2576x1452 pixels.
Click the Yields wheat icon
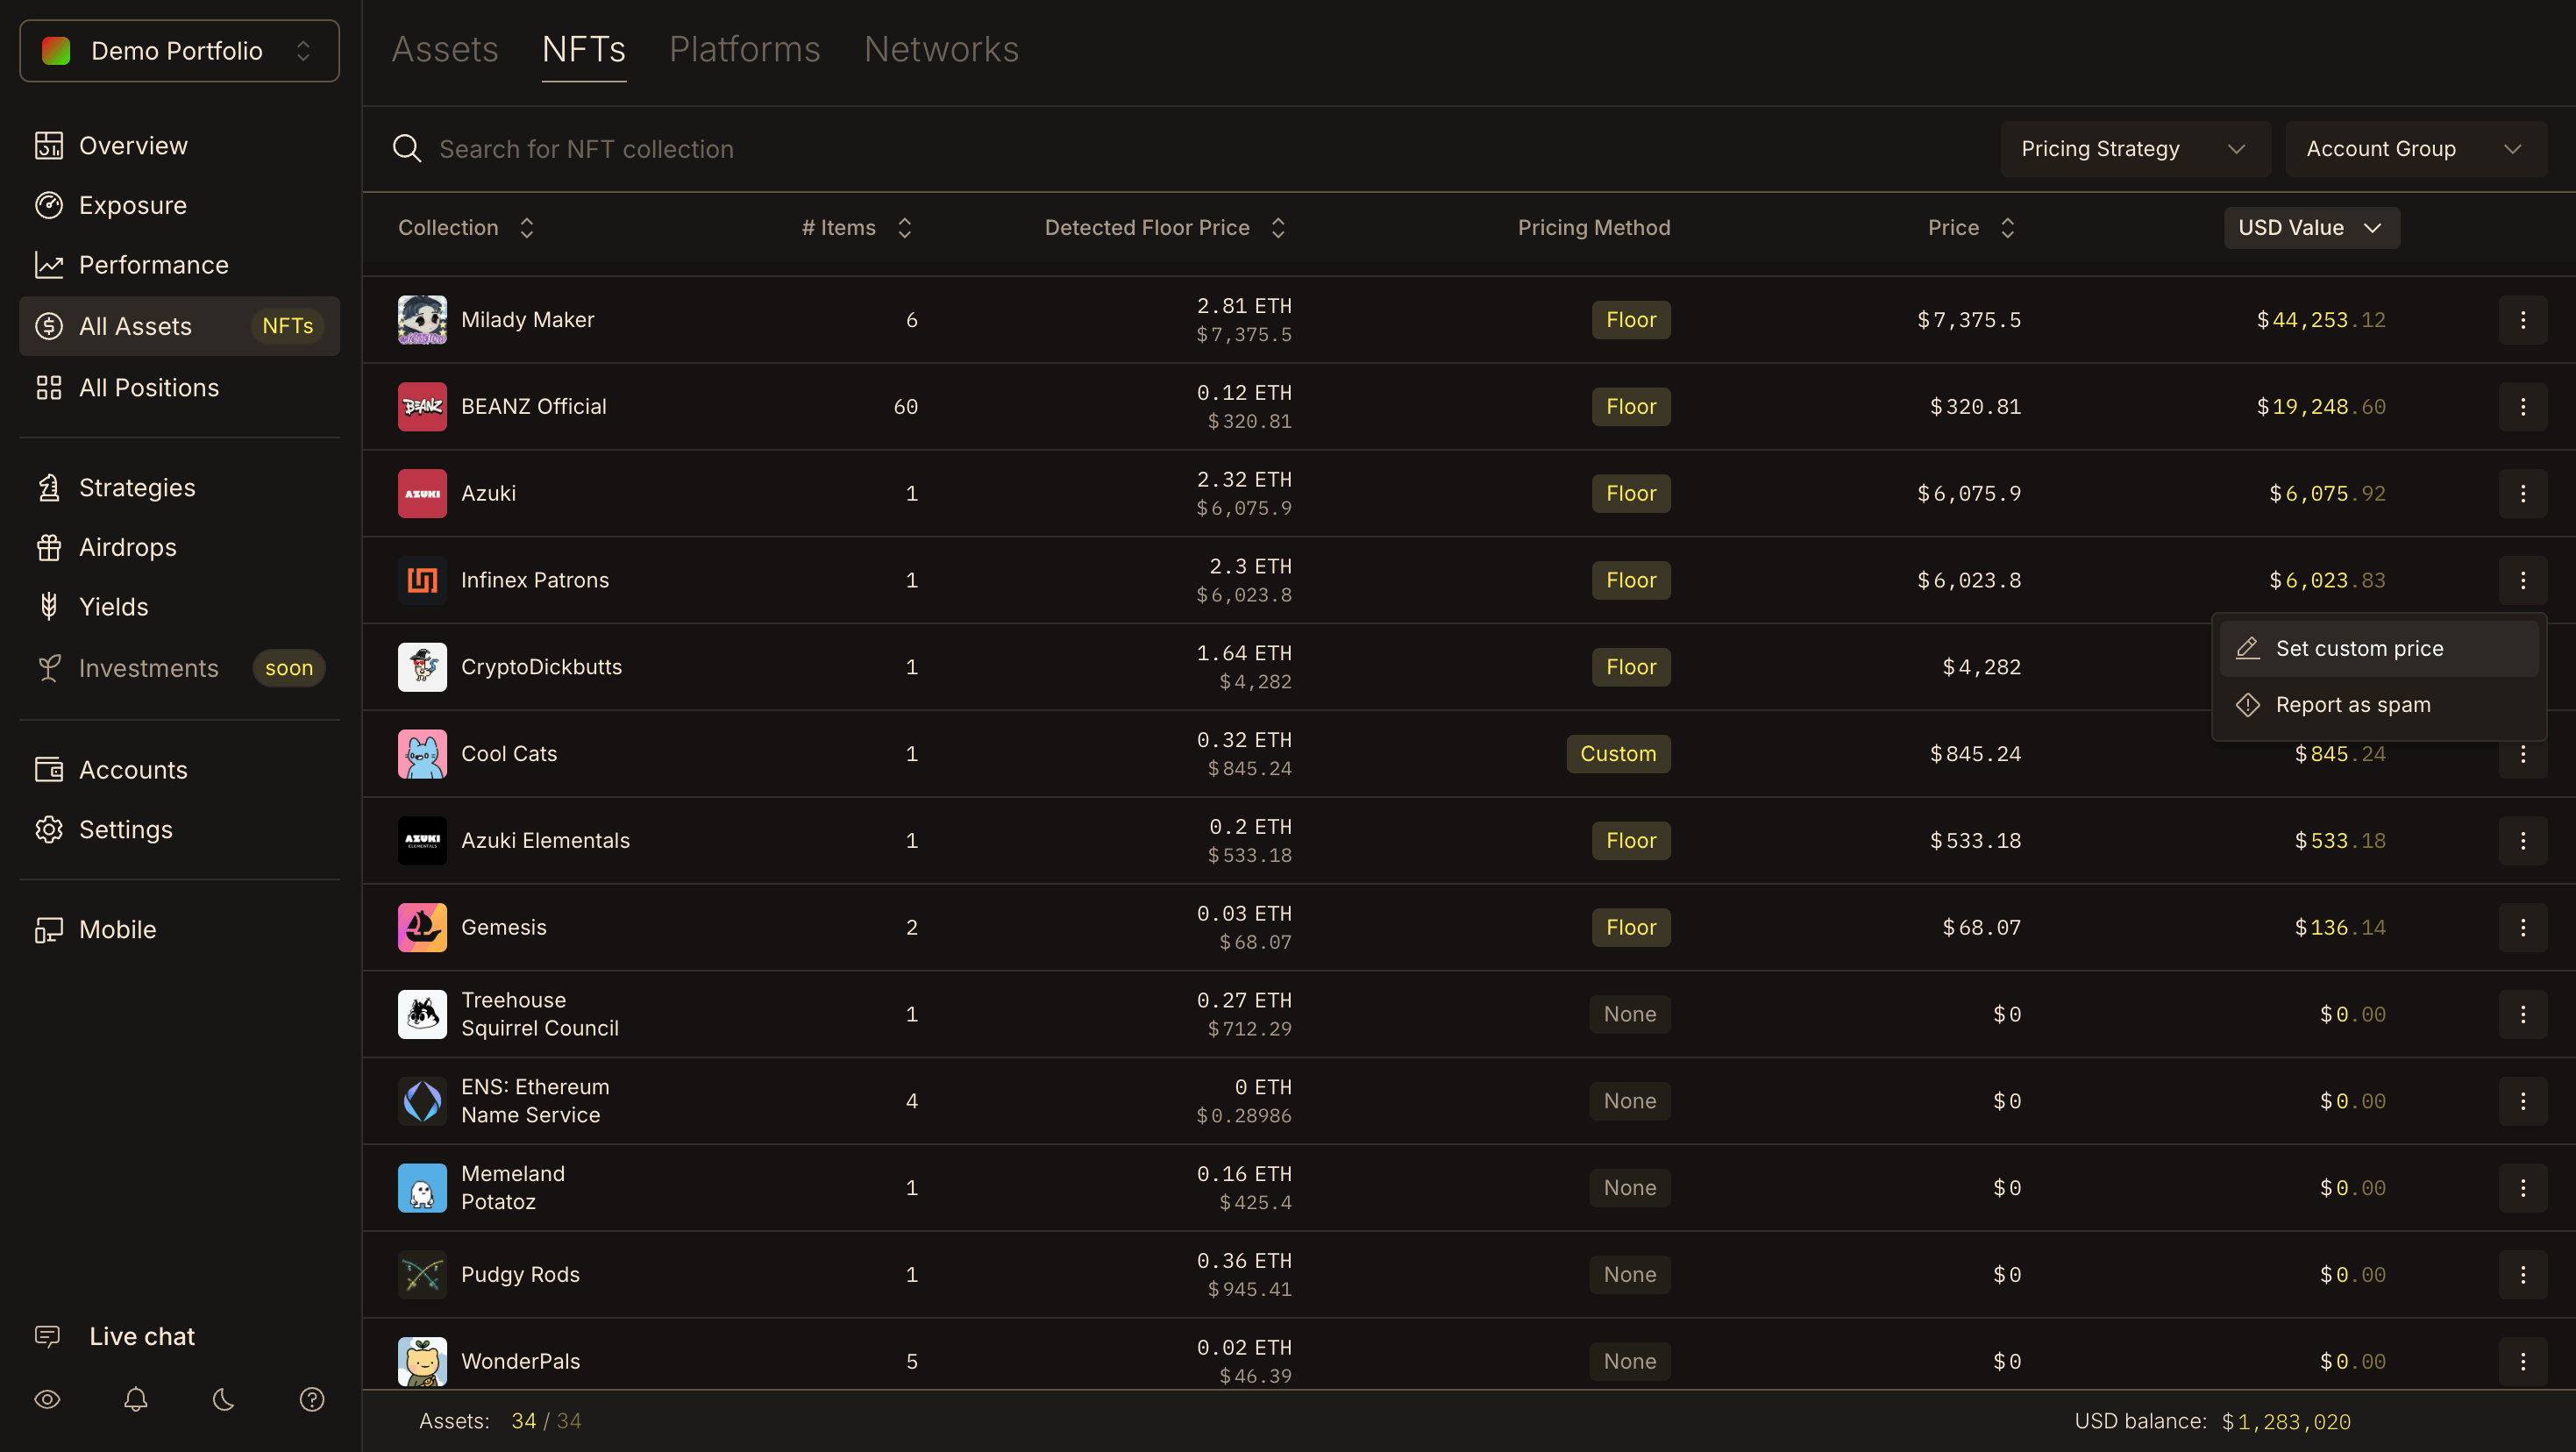[48, 607]
